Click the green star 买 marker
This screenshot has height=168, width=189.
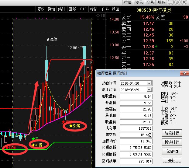35,139
